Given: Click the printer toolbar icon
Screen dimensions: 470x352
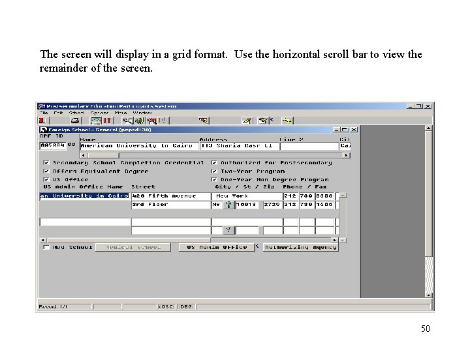Looking at the screenshot, I should tap(75, 121).
